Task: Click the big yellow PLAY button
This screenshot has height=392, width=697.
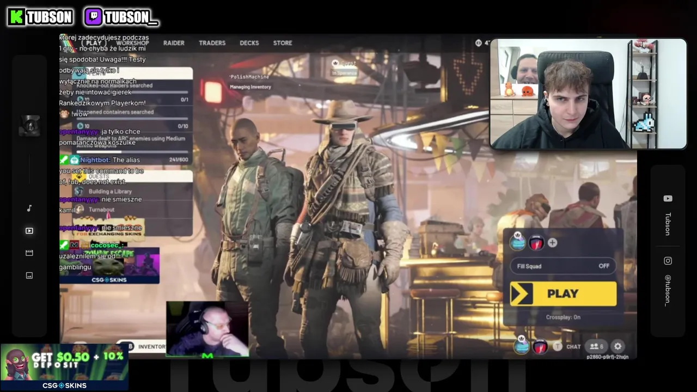Action: tap(563, 294)
